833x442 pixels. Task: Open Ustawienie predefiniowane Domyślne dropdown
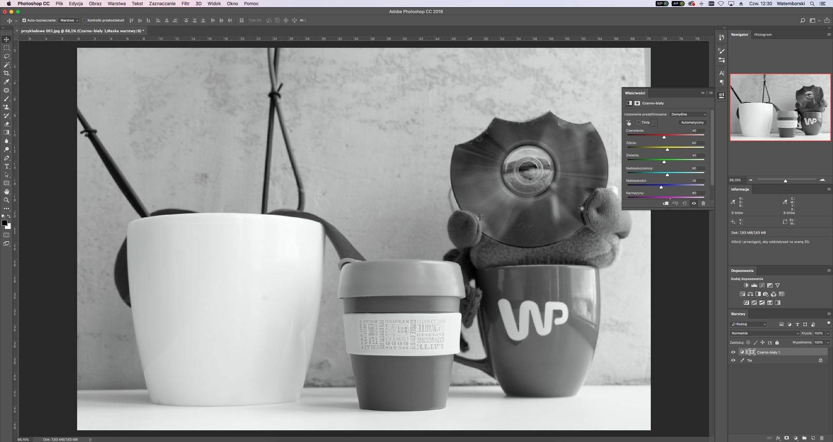688,114
